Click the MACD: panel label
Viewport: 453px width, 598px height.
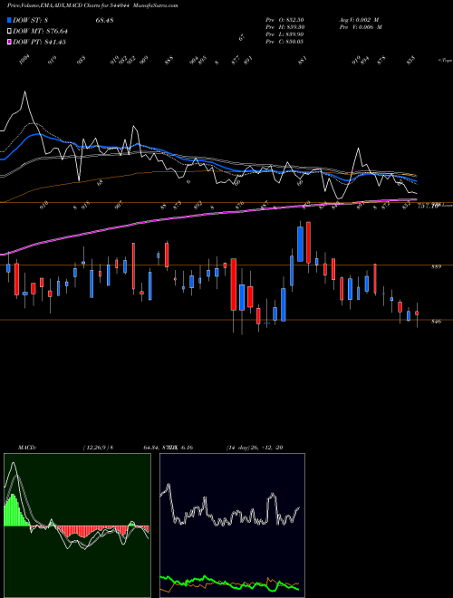tap(26, 448)
